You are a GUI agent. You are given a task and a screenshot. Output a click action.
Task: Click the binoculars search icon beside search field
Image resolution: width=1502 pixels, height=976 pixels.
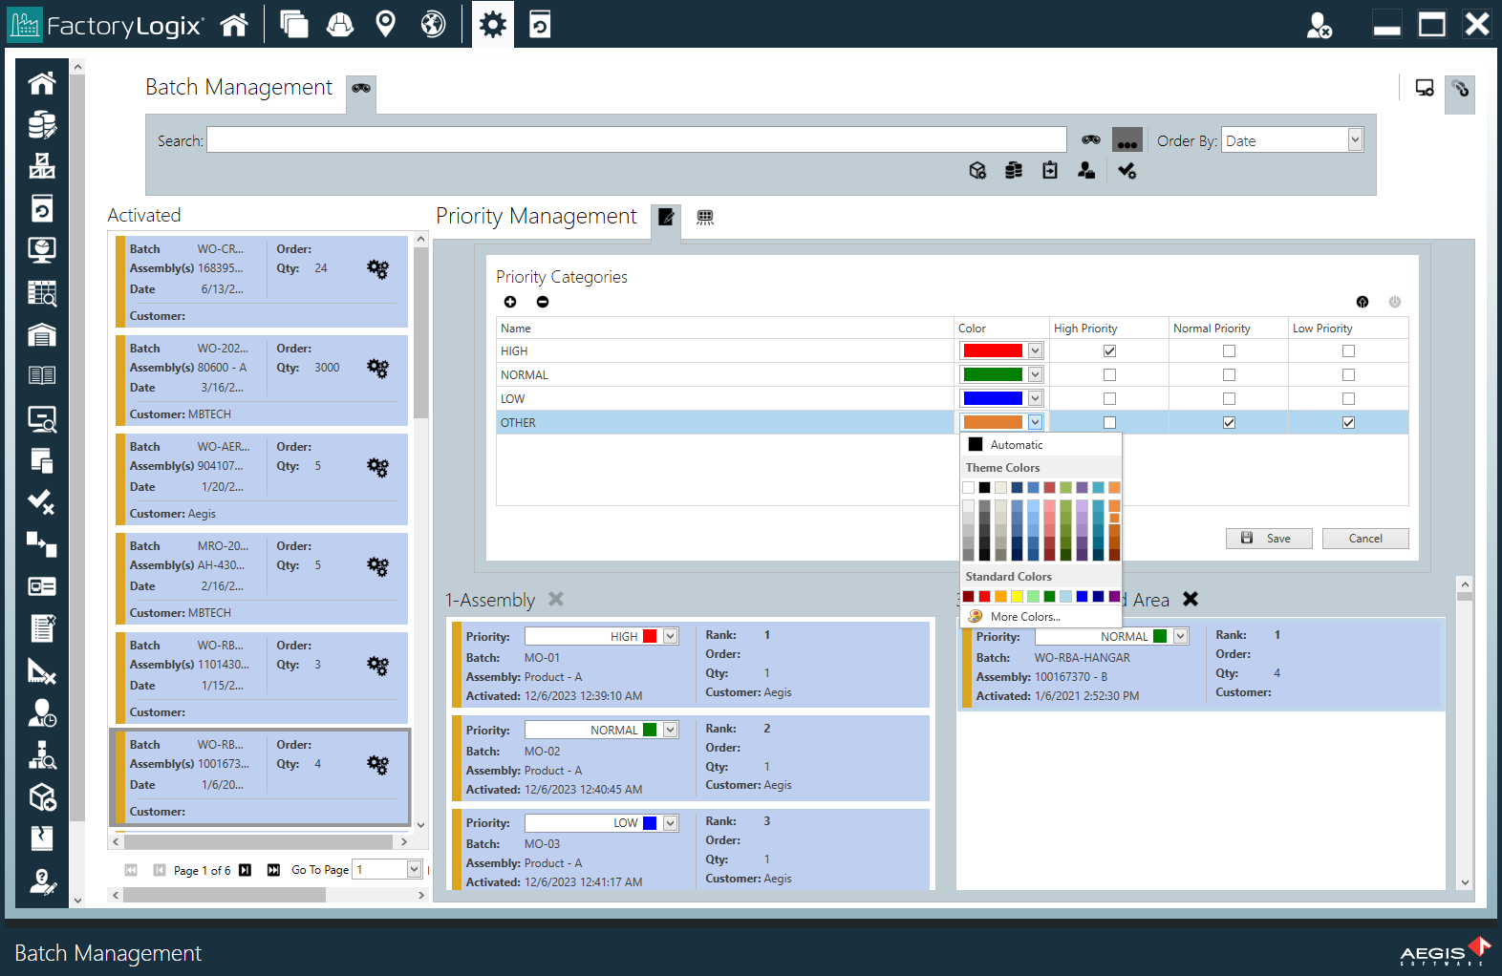(1090, 140)
